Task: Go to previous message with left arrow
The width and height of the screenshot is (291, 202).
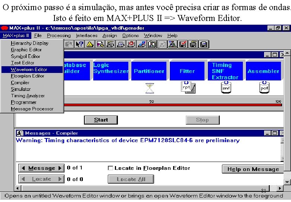Action: (23, 168)
